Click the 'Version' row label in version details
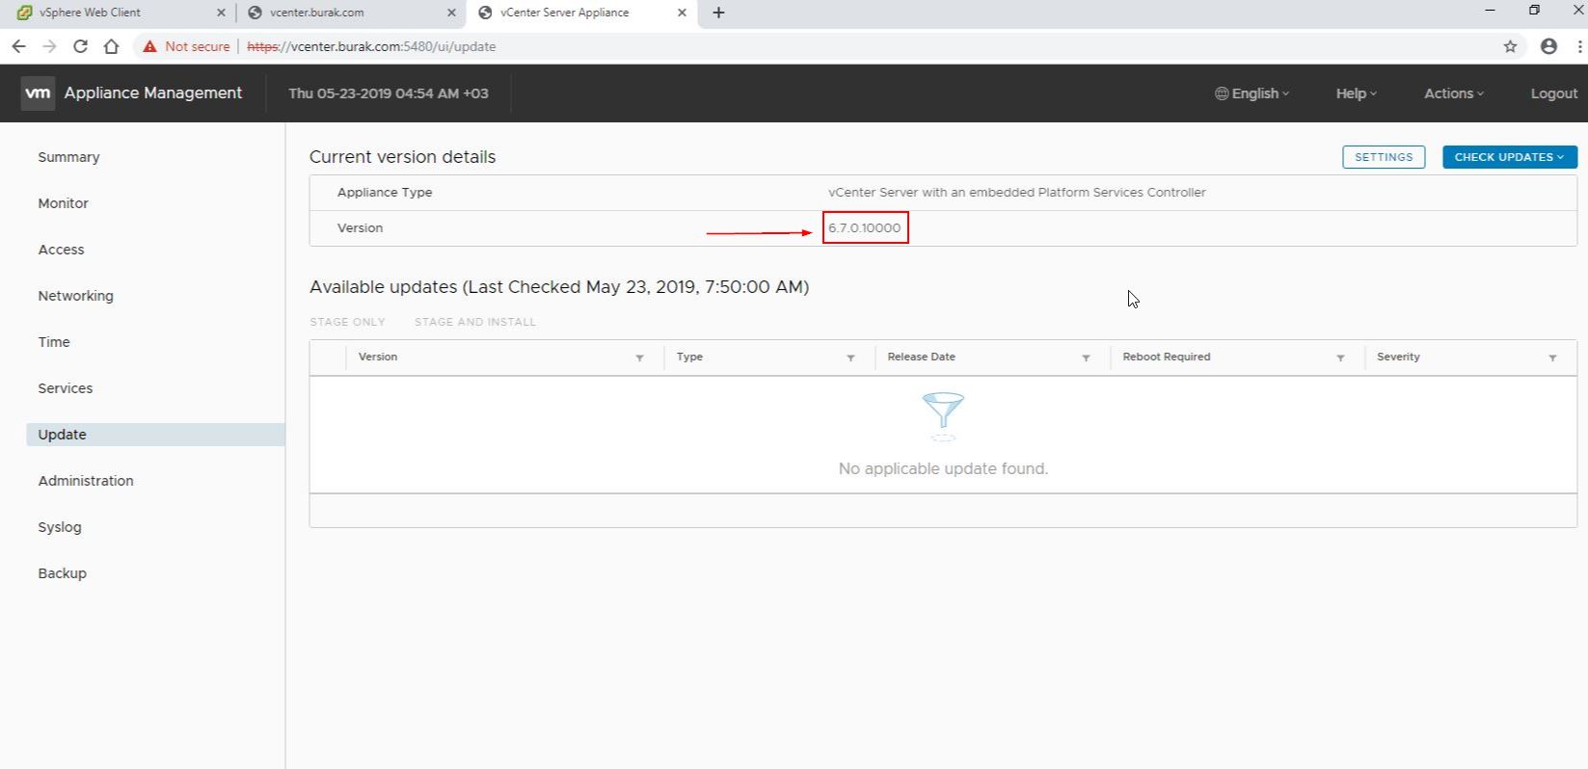Image resolution: width=1588 pixels, height=769 pixels. [360, 228]
